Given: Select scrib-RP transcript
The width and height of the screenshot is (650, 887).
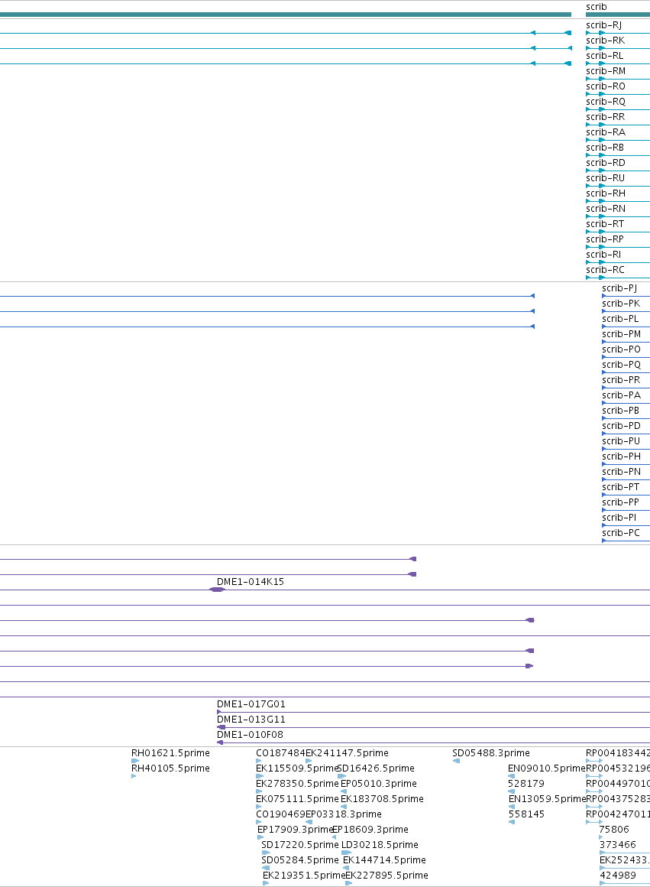Looking at the screenshot, I should (x=605, y=239).
